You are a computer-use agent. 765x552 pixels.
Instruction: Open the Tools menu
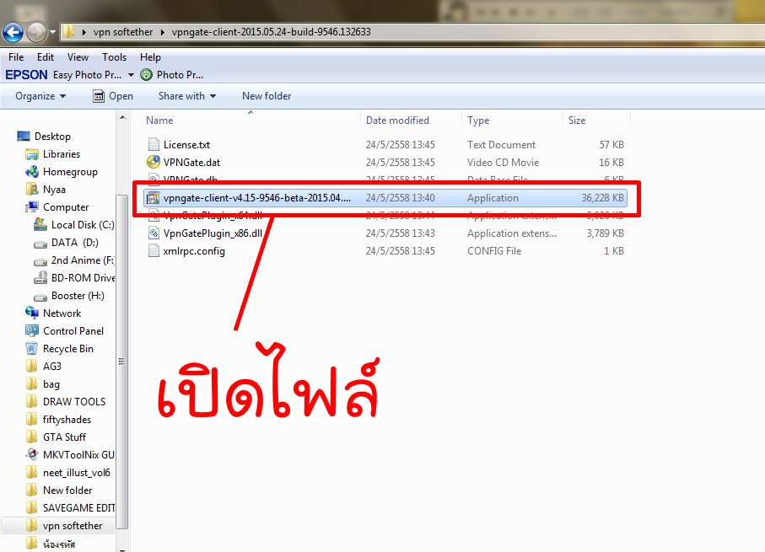(x=114, y=57)
